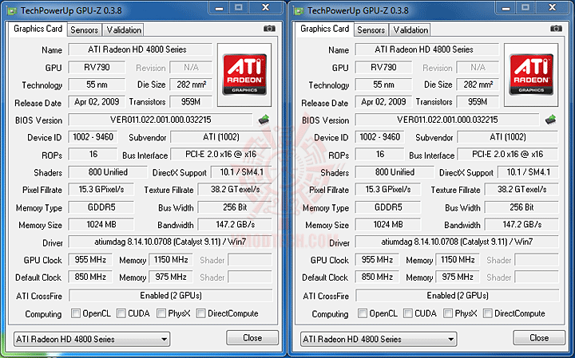Click ATI CrossFire Enabled field, left window

pyautogui.click(x=171, y=295)
